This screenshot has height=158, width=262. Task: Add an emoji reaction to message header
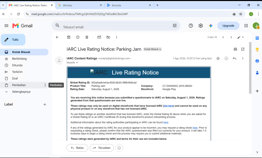226,58
